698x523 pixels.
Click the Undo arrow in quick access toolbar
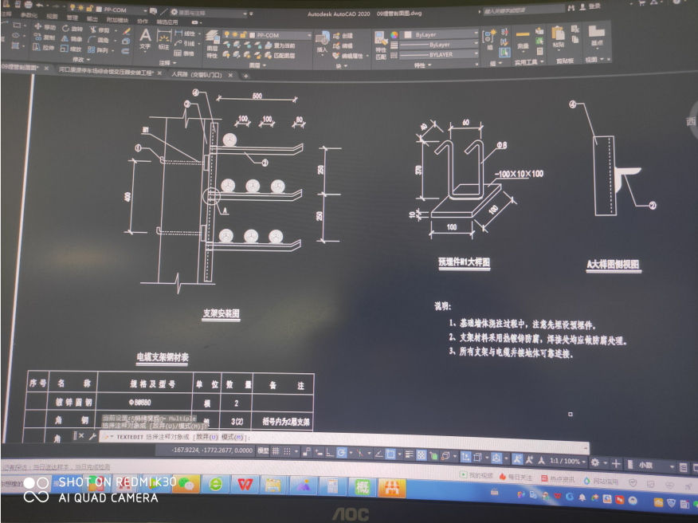click(x=40, y=5)
